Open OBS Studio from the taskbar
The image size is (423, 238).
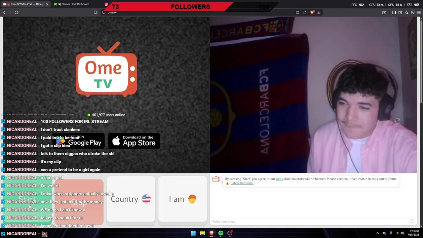coord(230,233)
